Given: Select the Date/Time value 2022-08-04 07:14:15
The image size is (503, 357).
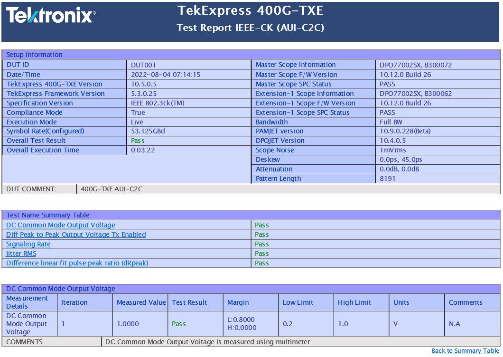Looking at the screenshot, I should [x=165, y=75].
